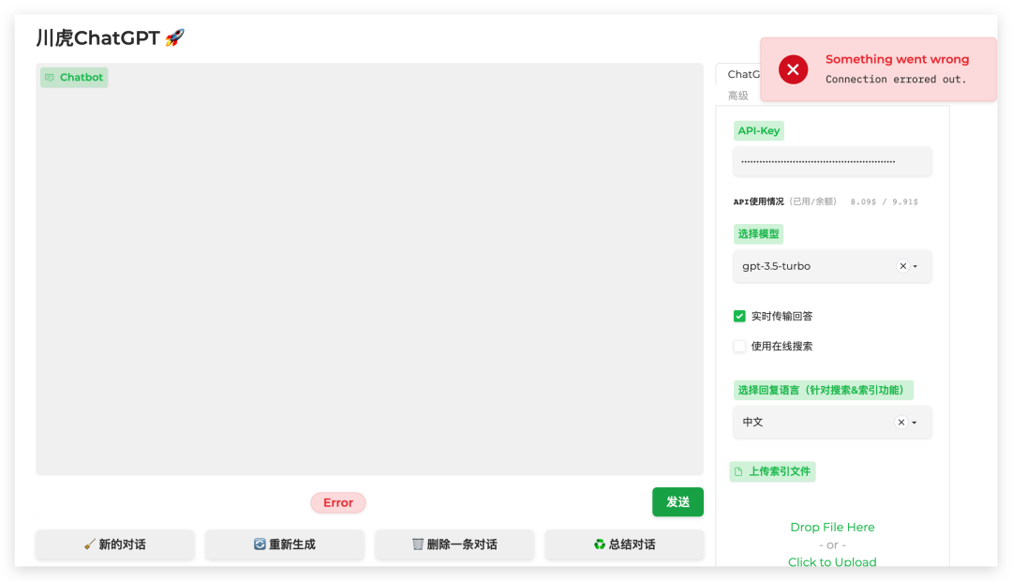Clear model selection with the x next to gpt-3.5-turbo

pos(902,266)
